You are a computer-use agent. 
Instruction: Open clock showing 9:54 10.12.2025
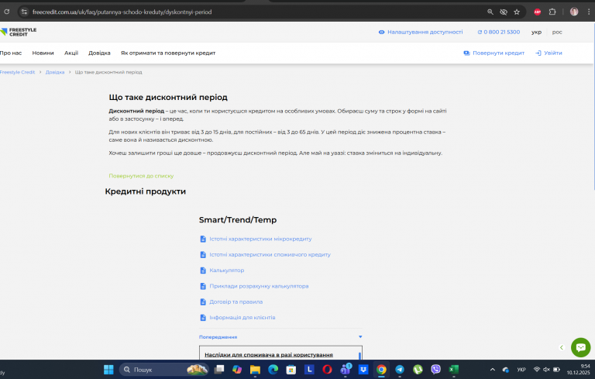click(x=579, y=370)
